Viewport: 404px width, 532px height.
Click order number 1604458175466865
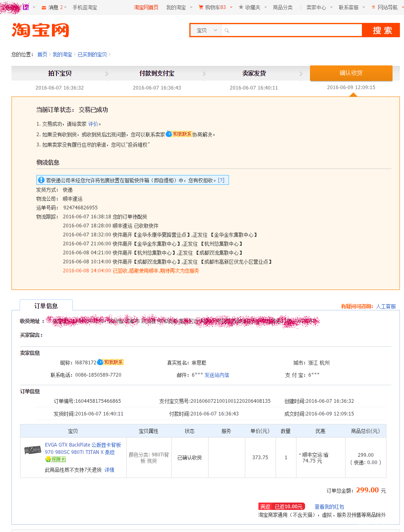98,401
